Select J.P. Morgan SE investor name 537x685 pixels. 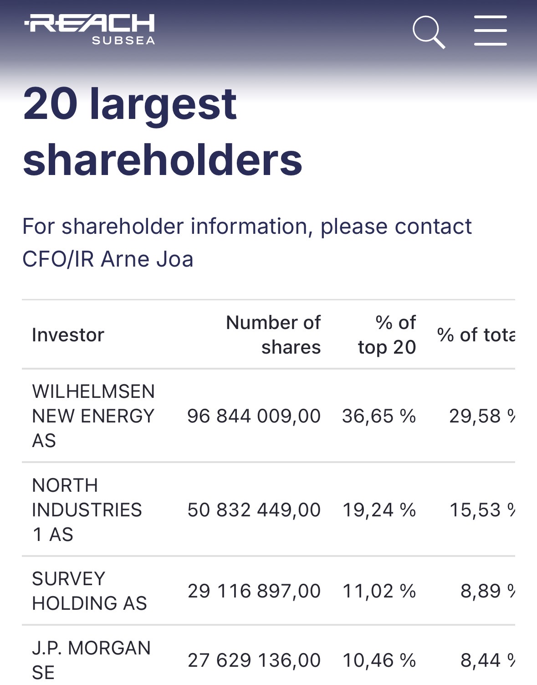[91, 660]
